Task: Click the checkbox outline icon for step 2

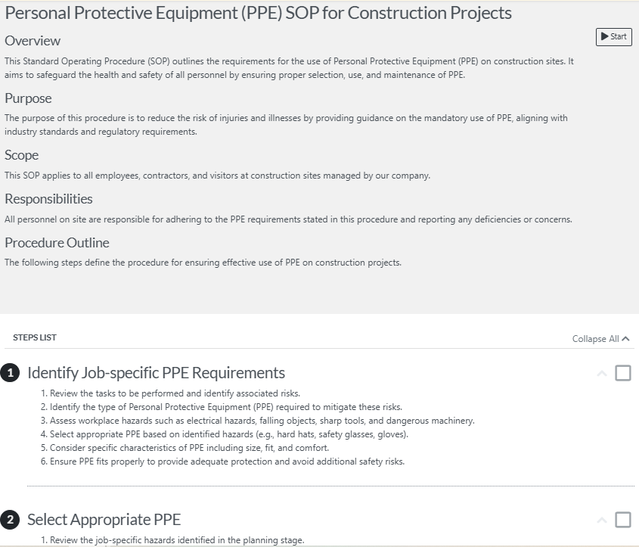Action: [x=622, y=520]
